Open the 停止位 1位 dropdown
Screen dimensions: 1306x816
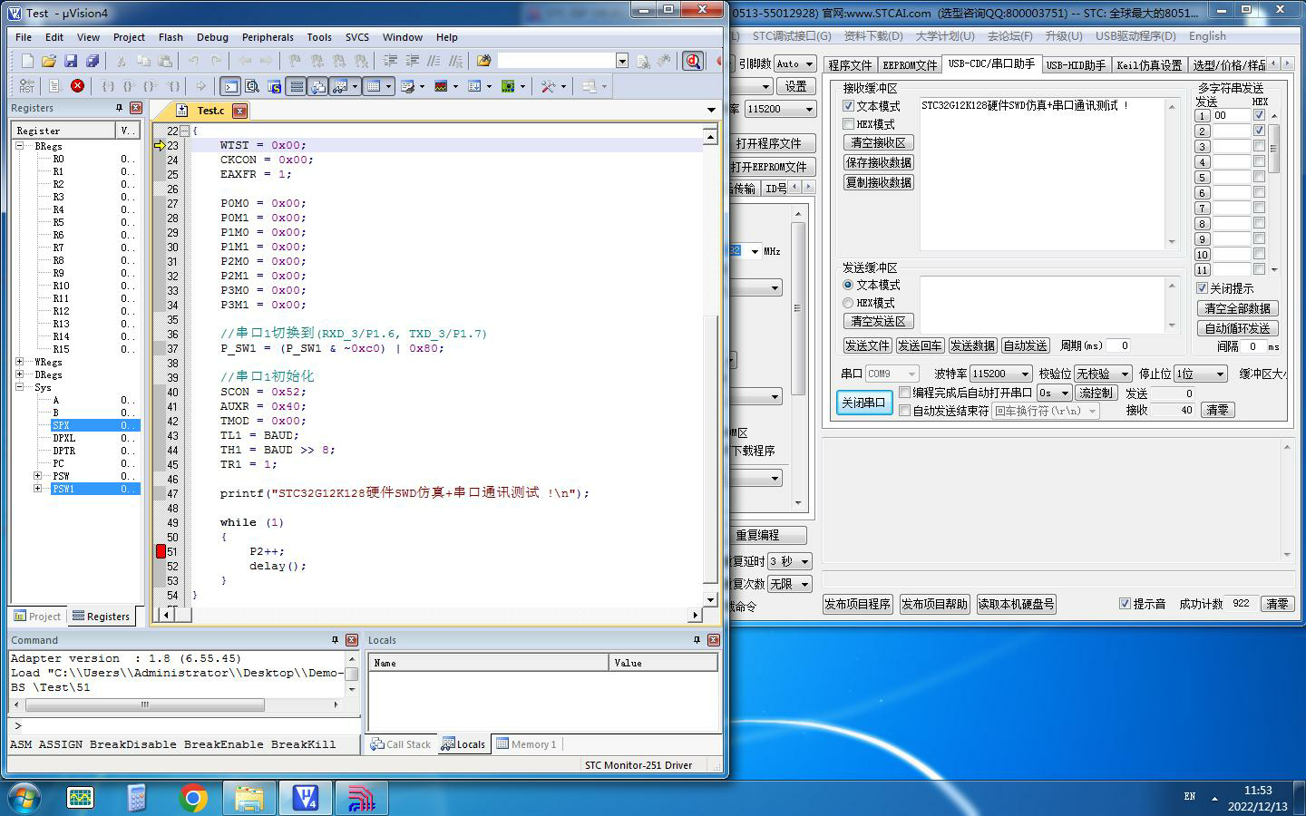pyautogui.click(x=1220, y=374)
